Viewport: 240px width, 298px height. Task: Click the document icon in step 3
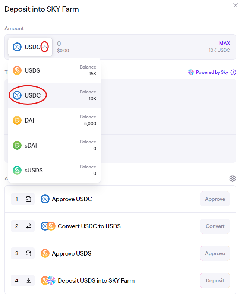(29, 253)
